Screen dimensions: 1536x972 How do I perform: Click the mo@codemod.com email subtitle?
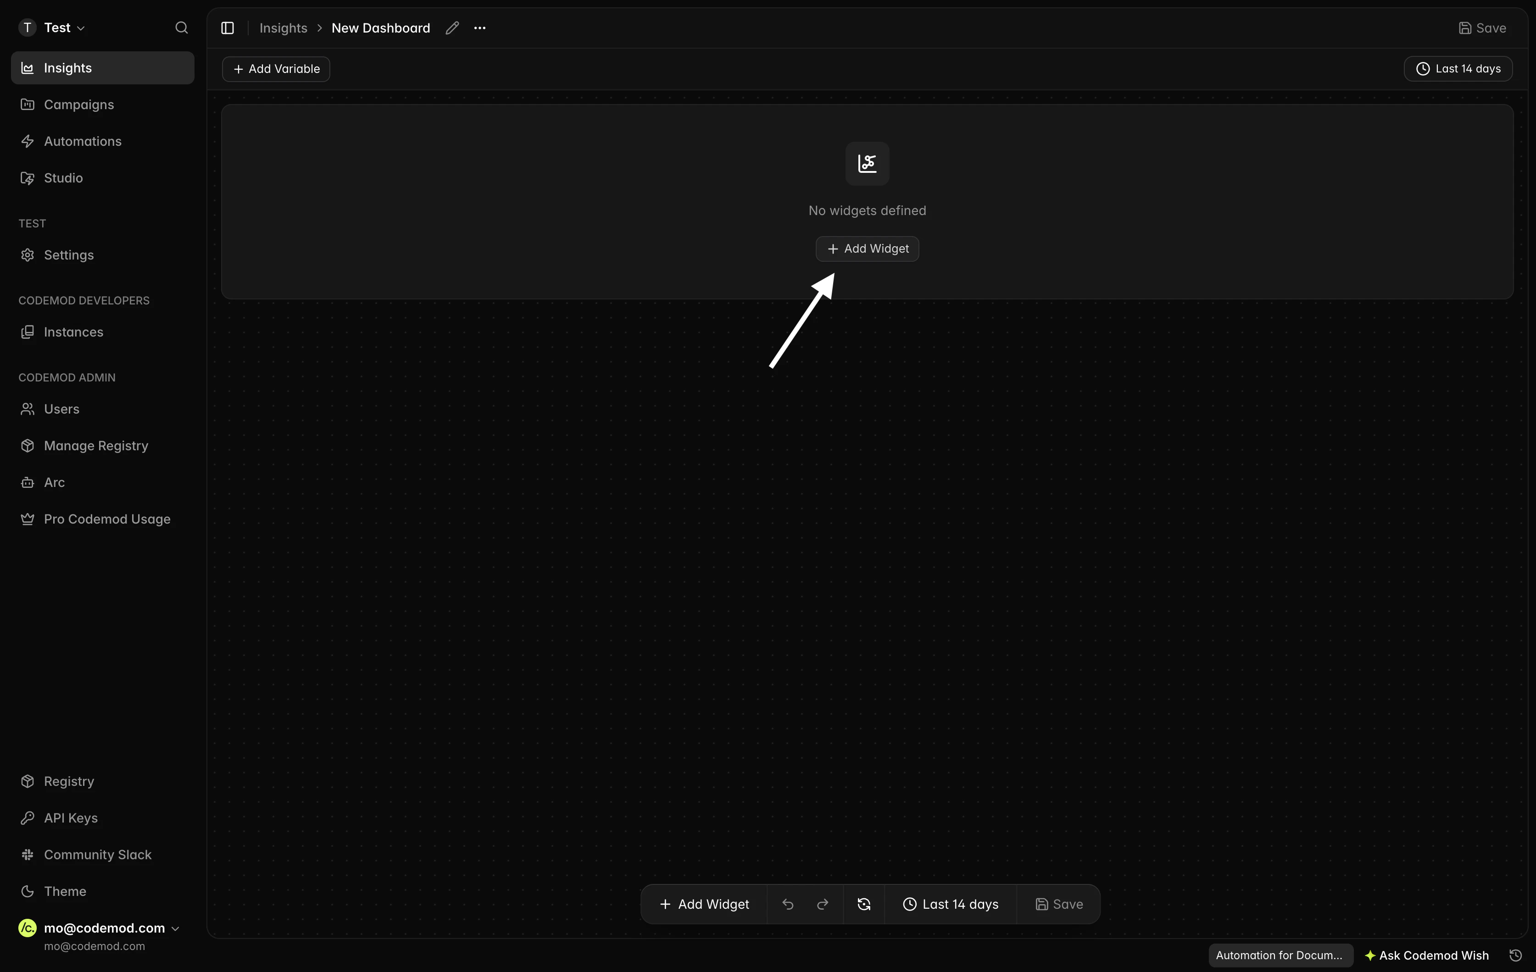[x=95, y=946]
